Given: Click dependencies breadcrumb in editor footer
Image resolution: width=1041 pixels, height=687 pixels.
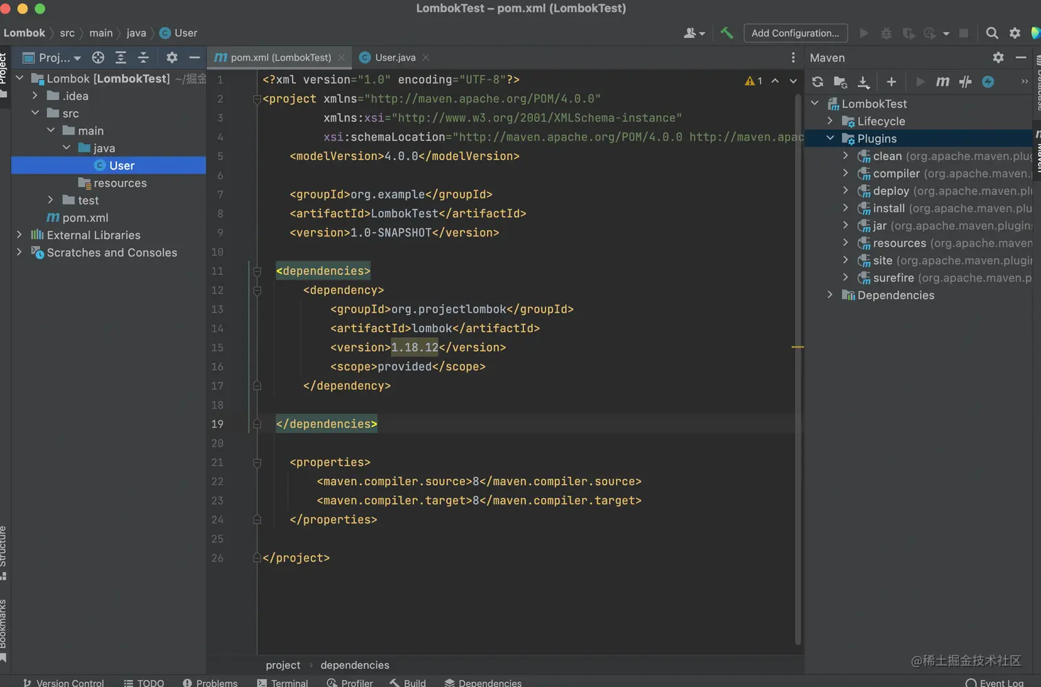Looking at the screenshot, I should click(x=355, y=665).
